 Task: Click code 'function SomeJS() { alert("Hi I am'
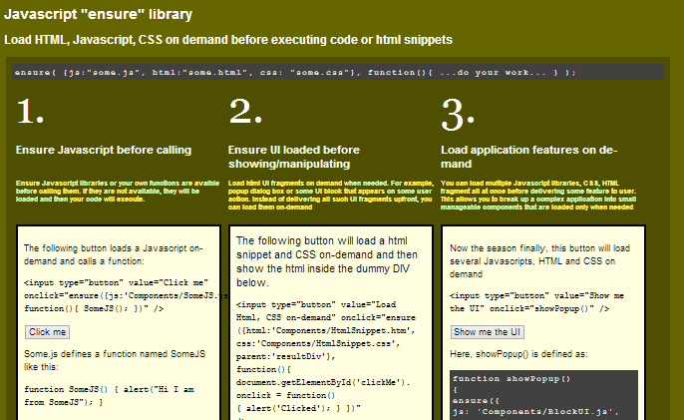[109, 389]
